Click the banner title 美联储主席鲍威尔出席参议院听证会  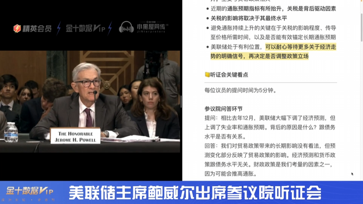tap(195, 192)
